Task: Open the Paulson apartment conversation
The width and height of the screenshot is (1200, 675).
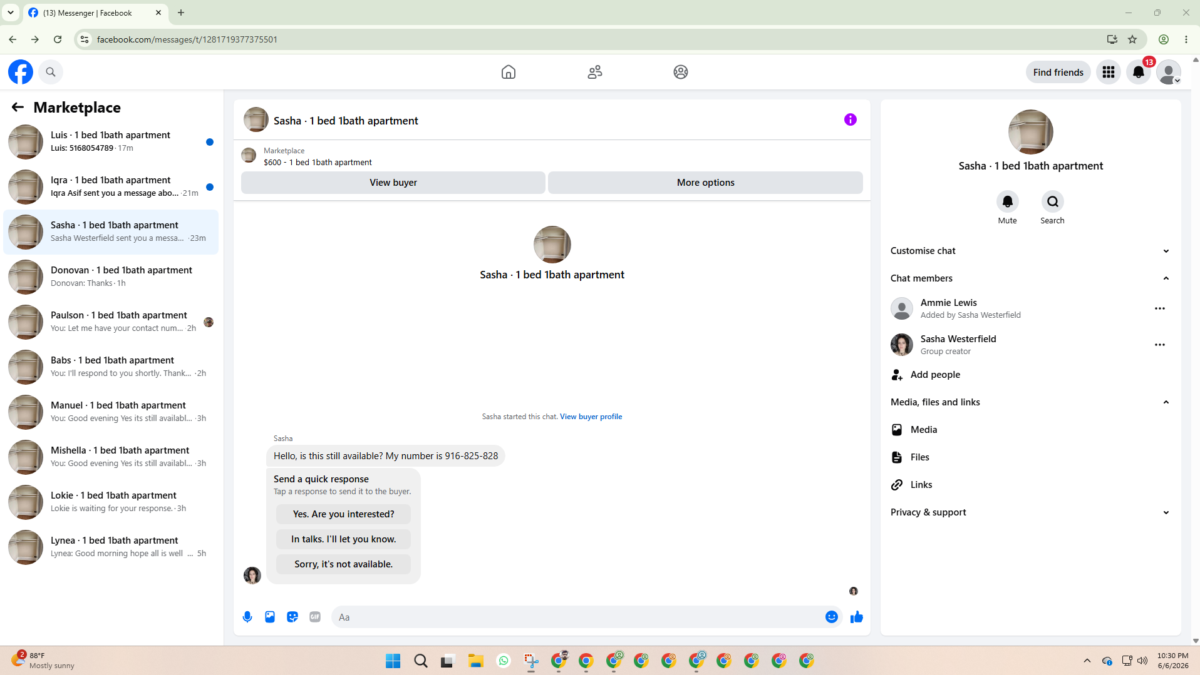Action: [x=111, y=322]
